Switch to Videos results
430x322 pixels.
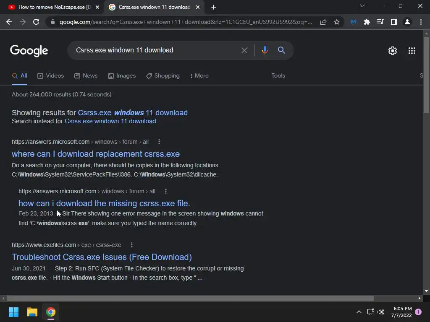[51, 76]
